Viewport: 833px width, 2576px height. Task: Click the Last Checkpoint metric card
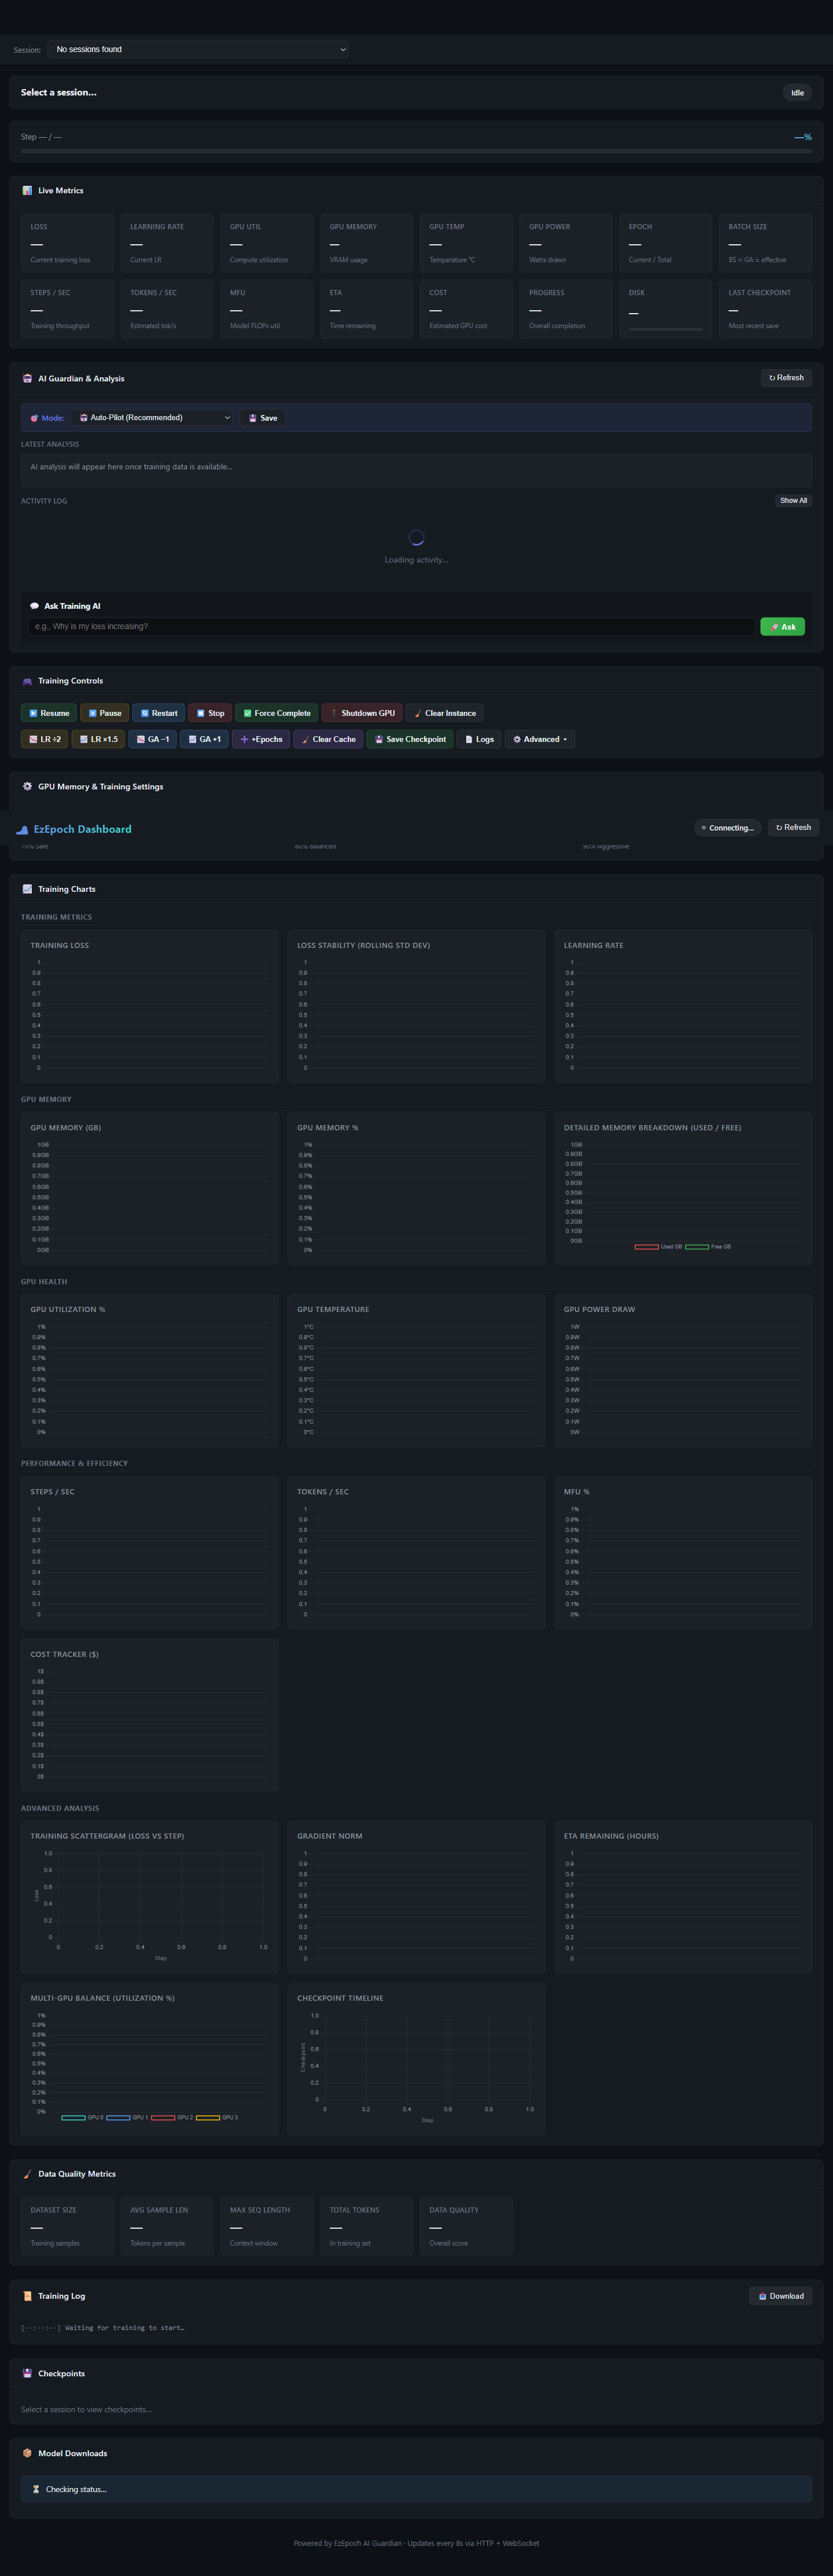point(765,309)
